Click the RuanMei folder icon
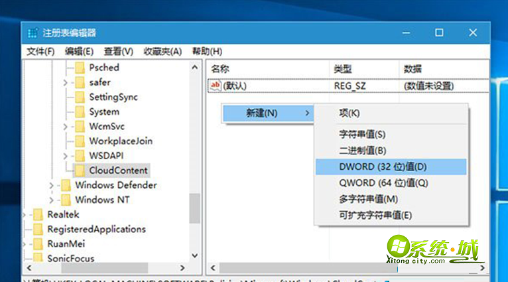This screenshot has height=282, width=508. tap(38, 244)
